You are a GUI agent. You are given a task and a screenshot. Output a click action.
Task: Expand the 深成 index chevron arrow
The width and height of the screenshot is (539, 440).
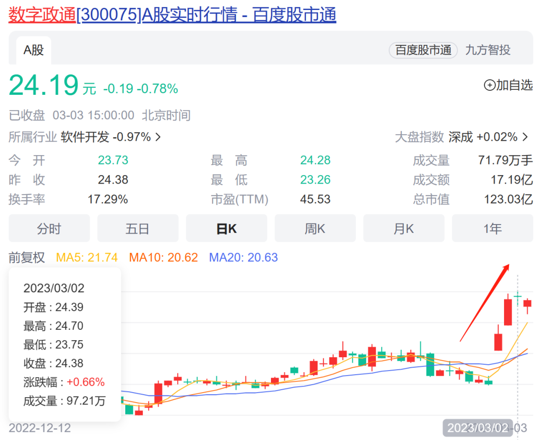coord(525,137)
